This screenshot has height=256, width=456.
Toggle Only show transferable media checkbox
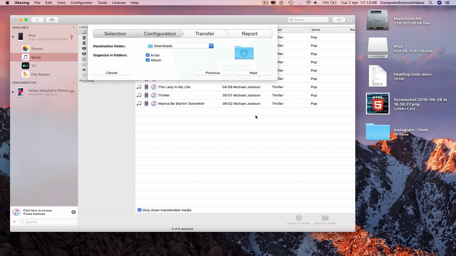(139, 210)
